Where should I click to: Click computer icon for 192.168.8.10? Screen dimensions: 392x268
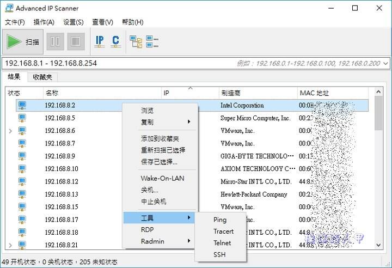(22, 169)
